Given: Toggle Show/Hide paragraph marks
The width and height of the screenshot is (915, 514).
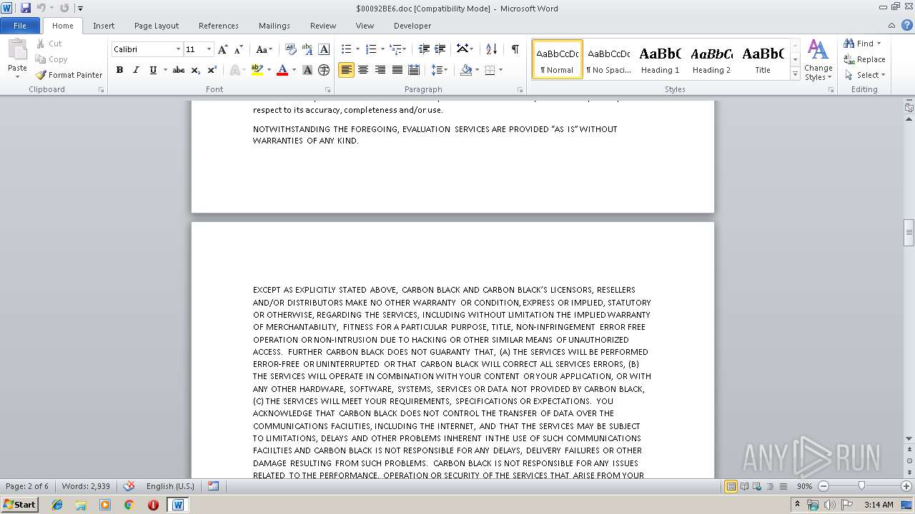Looking at the screenshot, I should pos(515,49).
